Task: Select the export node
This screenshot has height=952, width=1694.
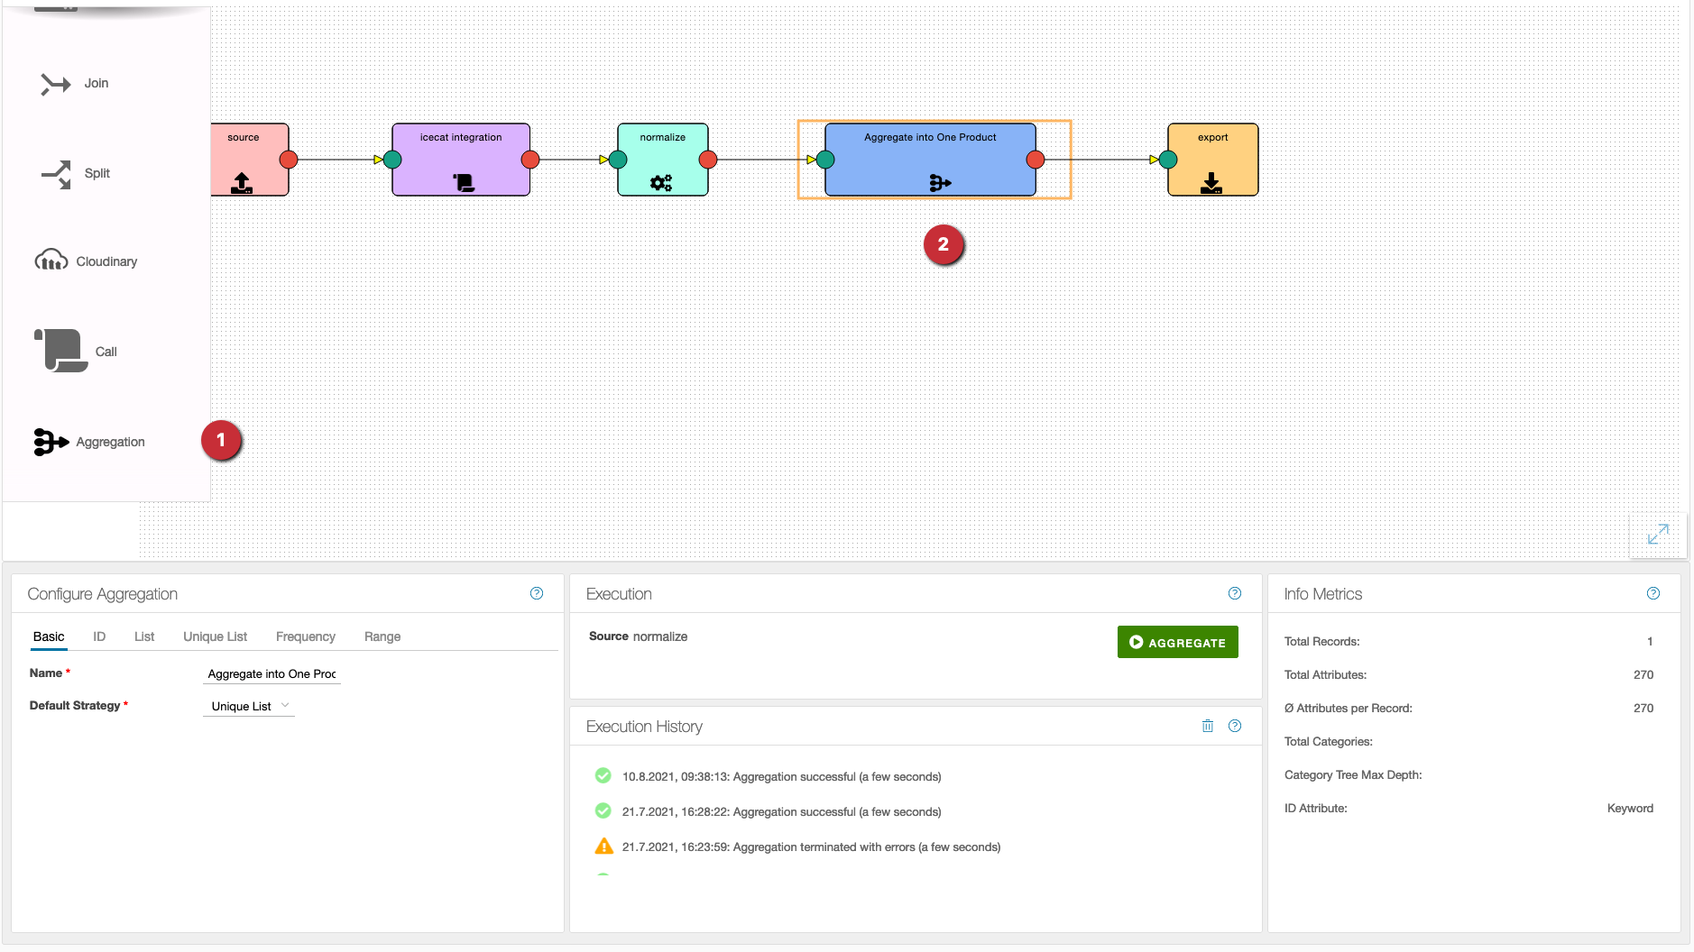Action: pos(1212,160)
